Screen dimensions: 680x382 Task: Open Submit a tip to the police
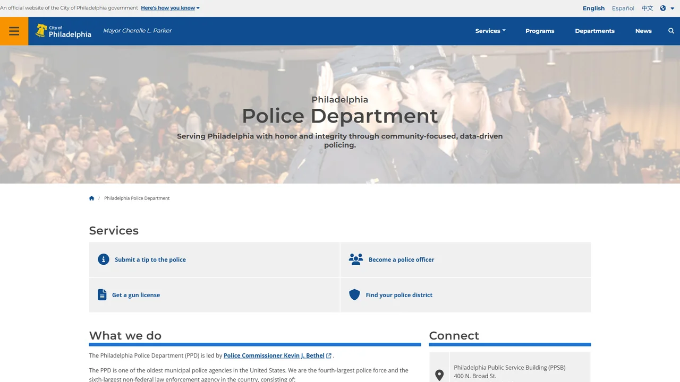pos(150,259)
